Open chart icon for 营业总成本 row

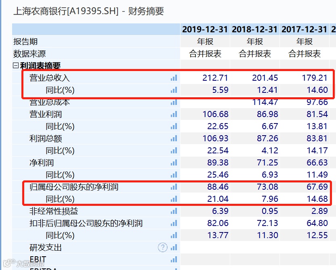tap(174, 103)
